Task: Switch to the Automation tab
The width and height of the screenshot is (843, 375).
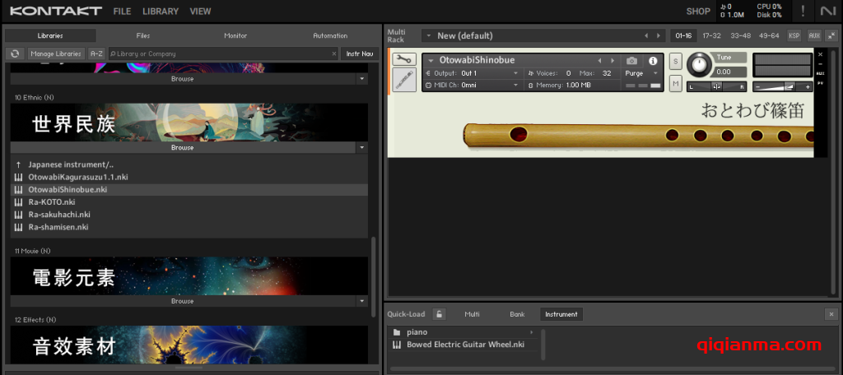Action: pyautogui.click(x=329, y=35)
